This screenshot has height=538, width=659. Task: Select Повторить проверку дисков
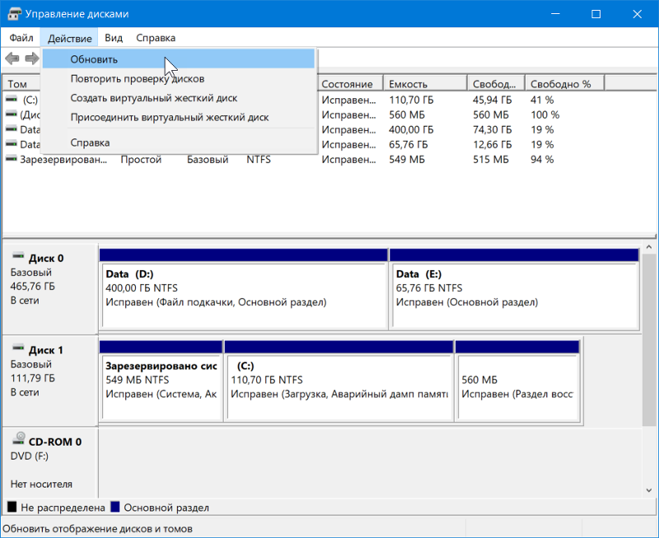point(178,78)
